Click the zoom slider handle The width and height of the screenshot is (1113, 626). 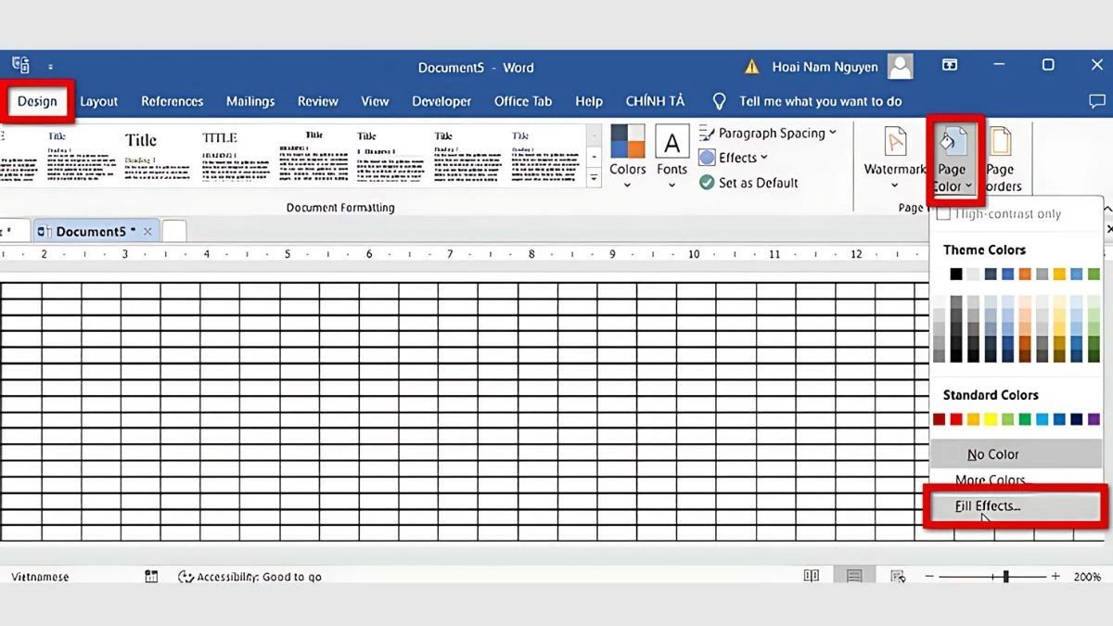tap(1006, 577)
